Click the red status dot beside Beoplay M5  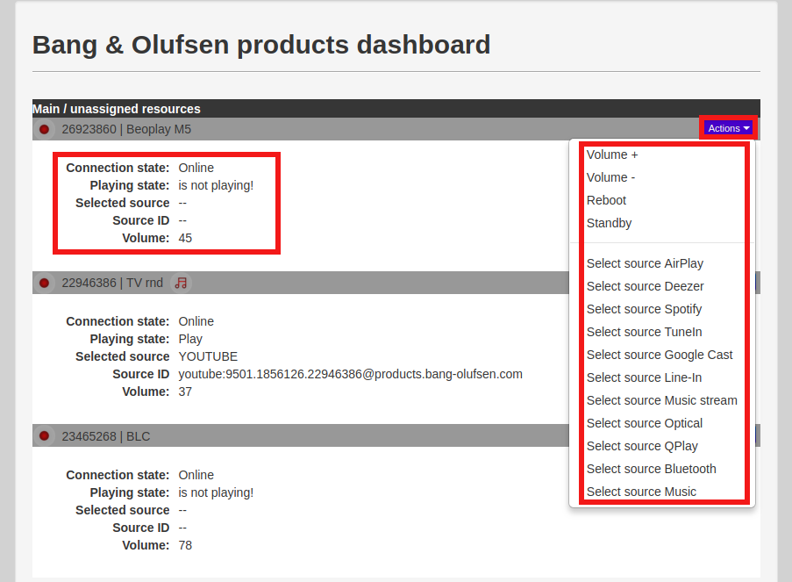tap(45, 129)
